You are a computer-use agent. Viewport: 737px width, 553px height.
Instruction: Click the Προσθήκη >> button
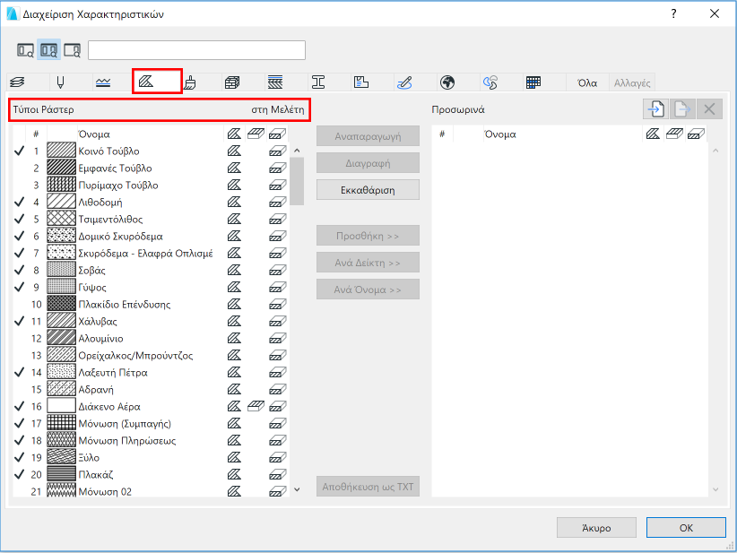click(368, 236)
